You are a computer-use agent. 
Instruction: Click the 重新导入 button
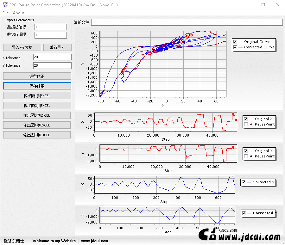tap(57, 47)
